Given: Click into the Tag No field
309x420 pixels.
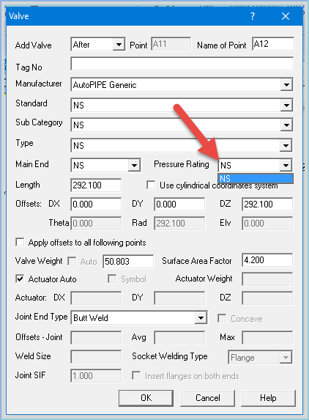Looking at the screenshot, I should tap(182, 64).
